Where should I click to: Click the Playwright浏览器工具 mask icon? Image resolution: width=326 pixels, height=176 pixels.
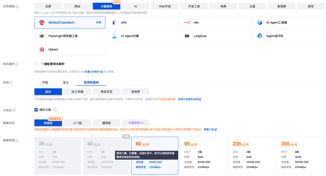[x=42, y=36]
